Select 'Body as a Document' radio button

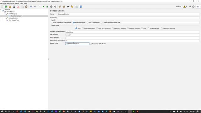pyautogui.click(x=97, y=28)
